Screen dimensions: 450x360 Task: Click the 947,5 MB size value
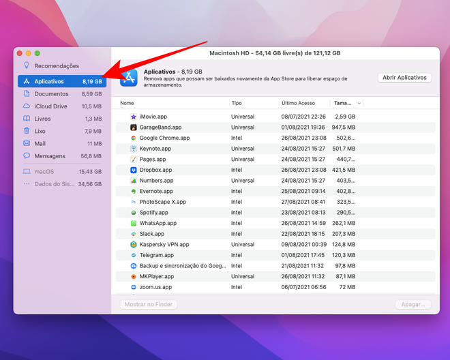click(344, 127)
